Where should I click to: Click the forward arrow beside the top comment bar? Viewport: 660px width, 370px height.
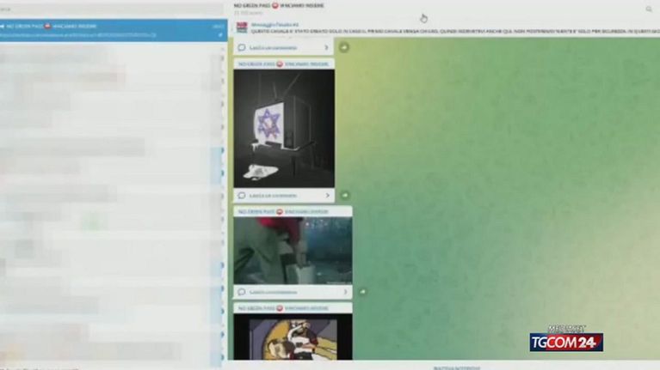coord(344,47)
